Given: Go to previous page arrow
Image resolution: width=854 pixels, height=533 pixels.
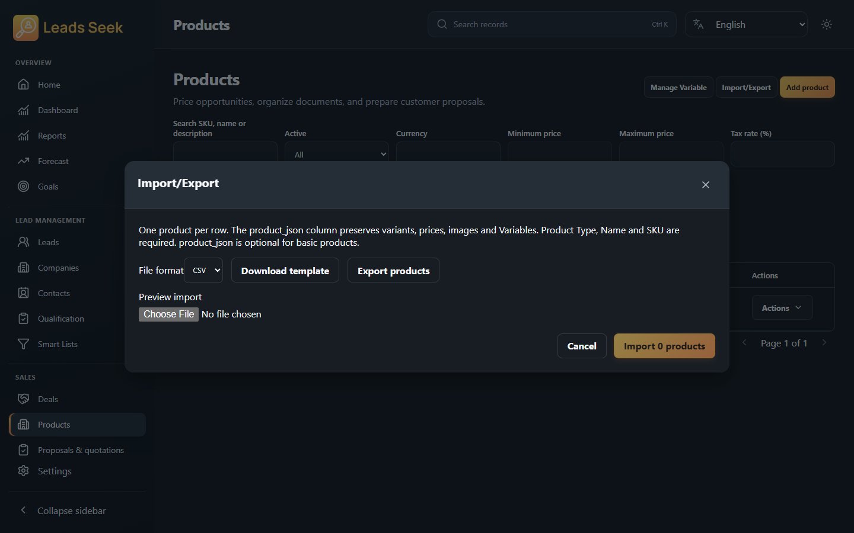Looking at the screenshot, I should [x=744, y=343].
